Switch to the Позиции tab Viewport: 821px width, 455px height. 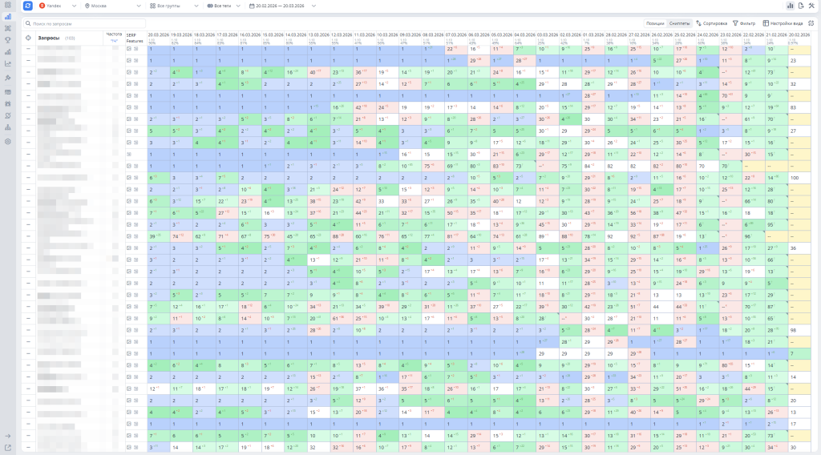(655, 23)
